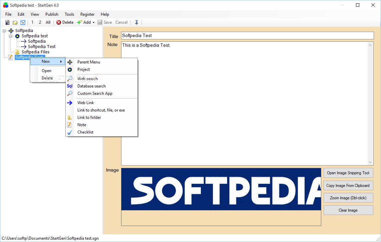Show All levels in the tree
Screen dimensions: 381x242
coord(48,22)
